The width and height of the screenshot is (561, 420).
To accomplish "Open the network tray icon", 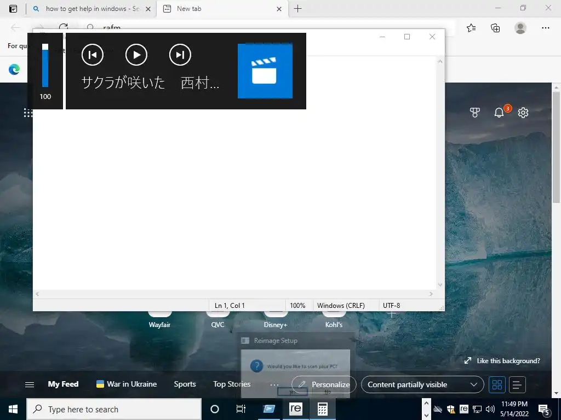I will (477, 409).
